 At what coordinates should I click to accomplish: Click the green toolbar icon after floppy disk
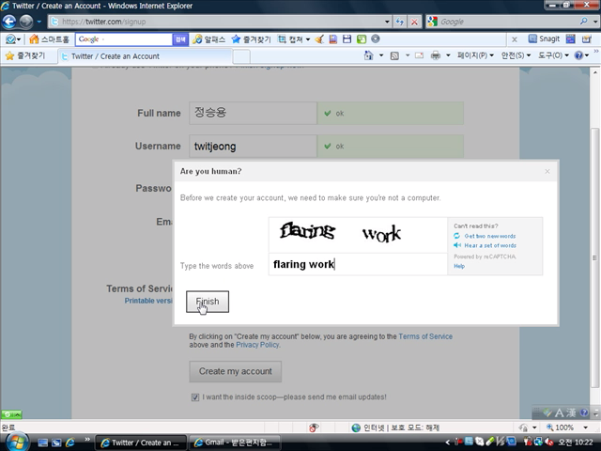click(361, 39)
